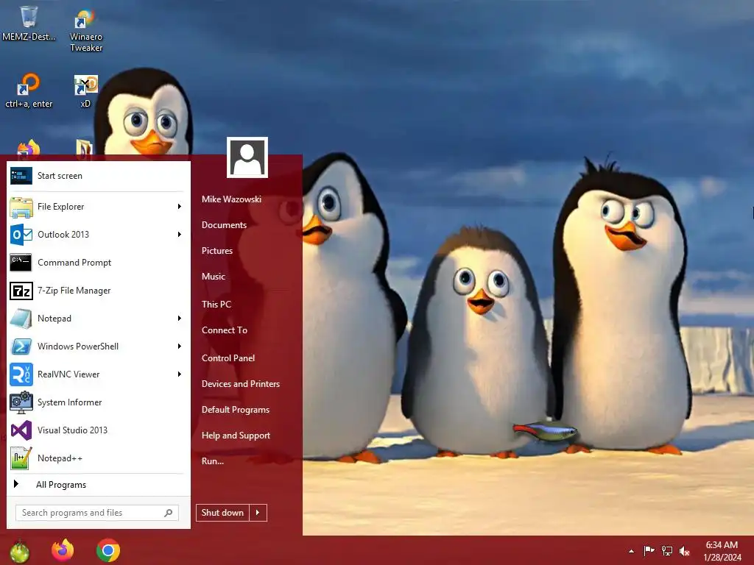Launch System Informer icon
The width and height of the screenshot is (754, 565).
click(21, 402)
